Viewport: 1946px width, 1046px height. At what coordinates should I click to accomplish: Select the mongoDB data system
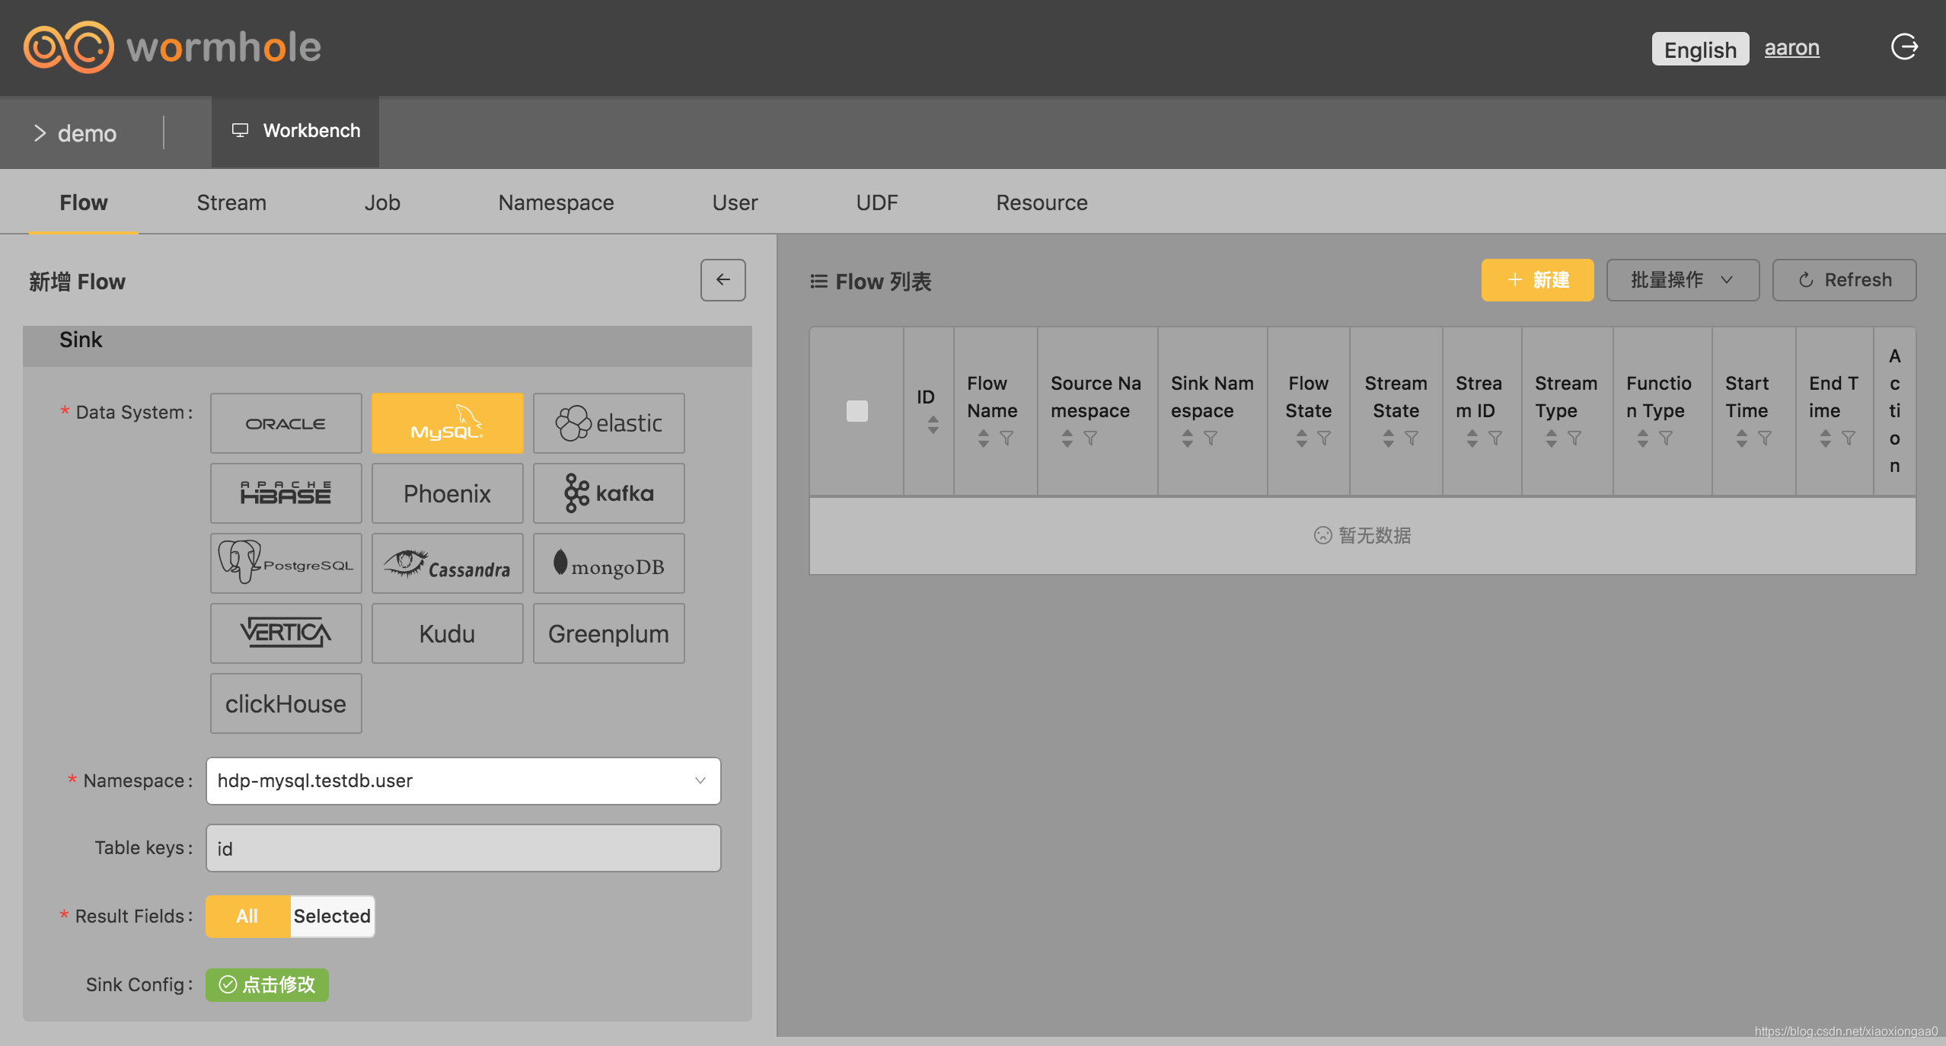point(608,563)
